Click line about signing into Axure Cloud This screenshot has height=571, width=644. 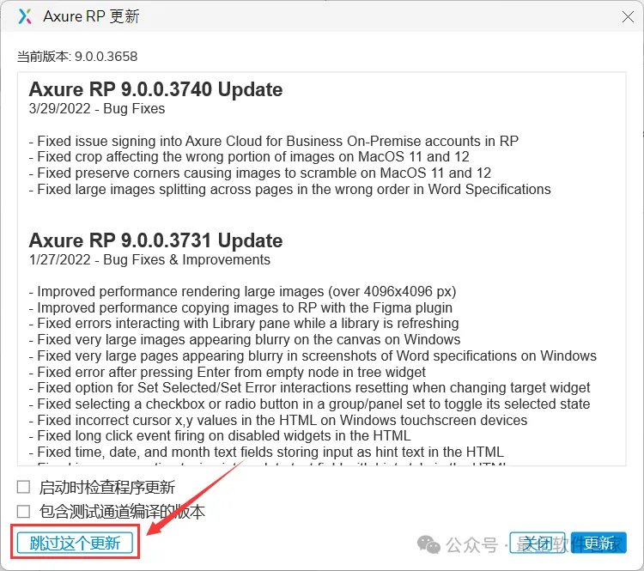pos(274,141)
